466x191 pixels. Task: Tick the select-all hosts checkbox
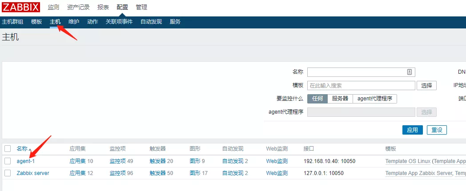point(8,149)
